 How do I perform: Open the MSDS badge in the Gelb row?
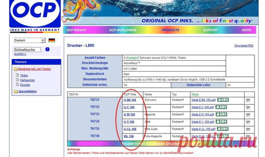point(221,122)
